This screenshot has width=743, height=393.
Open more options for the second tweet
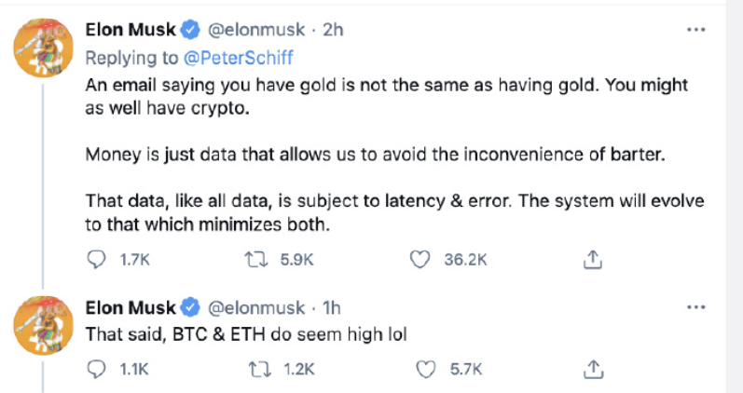pos(695,307)
